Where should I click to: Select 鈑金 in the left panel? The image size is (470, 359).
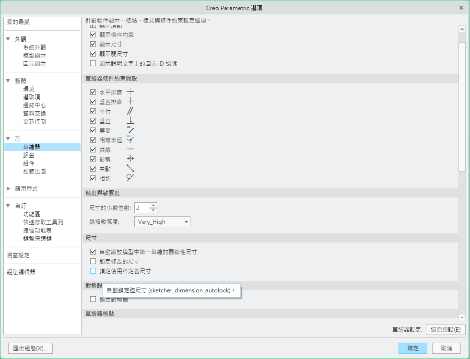tap(29, 155)
